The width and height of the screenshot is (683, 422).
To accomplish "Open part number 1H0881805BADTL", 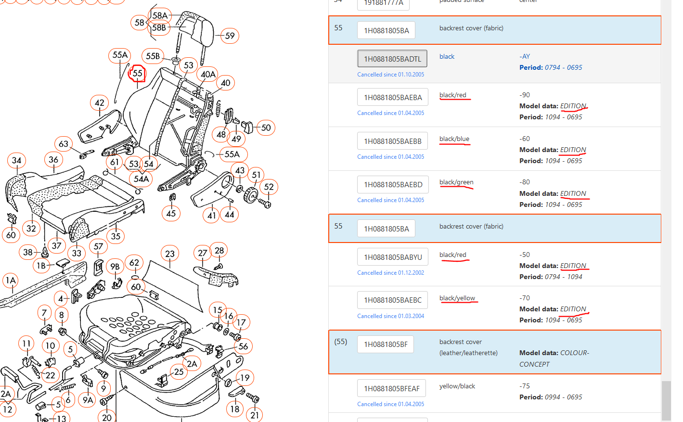I will 392,59.
